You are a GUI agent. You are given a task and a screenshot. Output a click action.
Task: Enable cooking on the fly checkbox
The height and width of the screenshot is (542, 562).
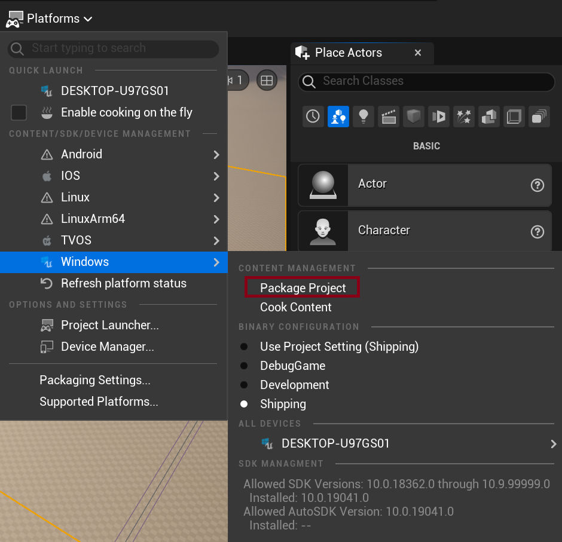[x=19, y=112]
